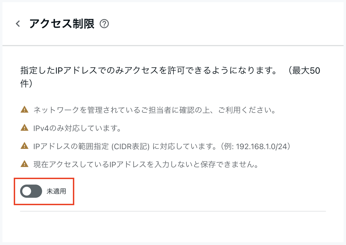Click warning icon beside network administrator notice
This screenshot has width=346, height=245.
tap(25, 110)
